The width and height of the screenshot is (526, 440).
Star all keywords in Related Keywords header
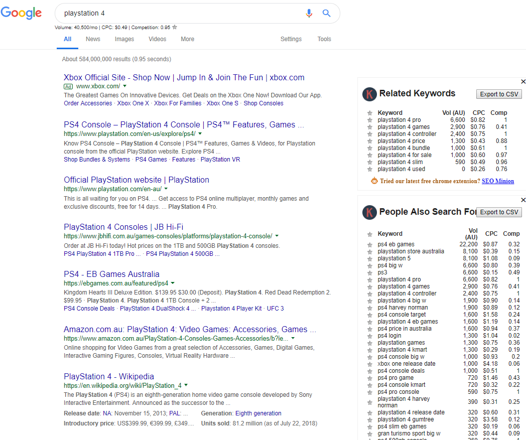click(370, 113)
